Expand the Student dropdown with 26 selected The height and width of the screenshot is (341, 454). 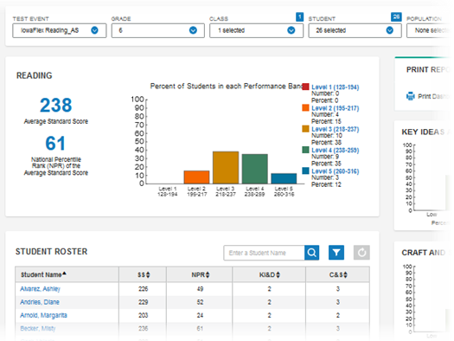click(x=355, y=30)
